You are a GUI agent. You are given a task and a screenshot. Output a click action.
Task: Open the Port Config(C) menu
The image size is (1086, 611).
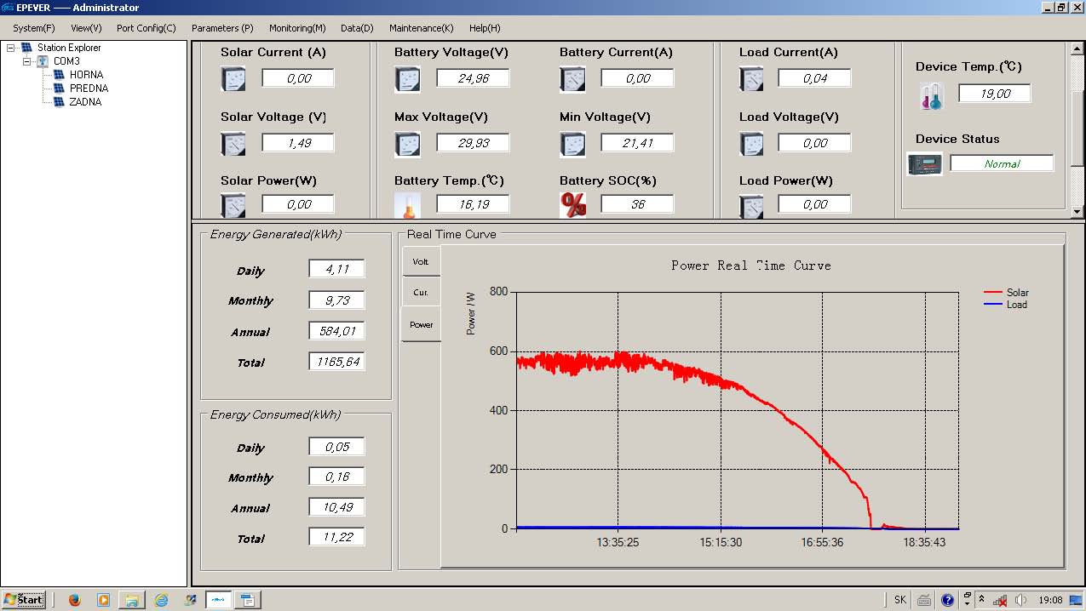147,28
